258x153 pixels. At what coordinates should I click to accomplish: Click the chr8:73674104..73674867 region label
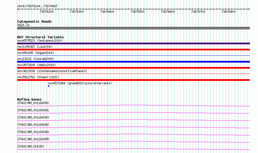point(37,6)
